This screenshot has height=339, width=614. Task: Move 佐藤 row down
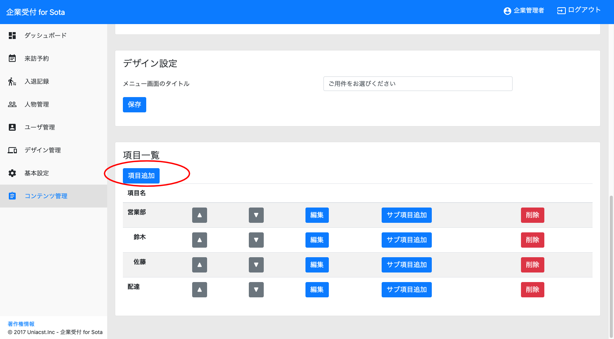click(256, 265)
